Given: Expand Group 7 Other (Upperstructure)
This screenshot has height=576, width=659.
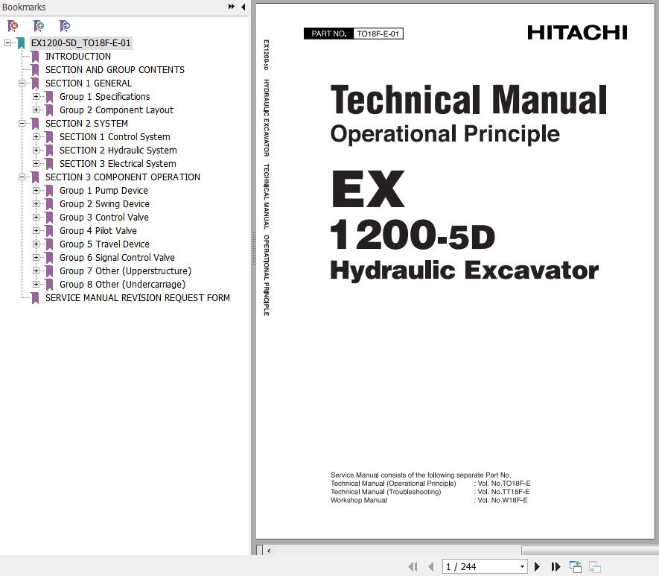Looking at the screenshot, I should tap(36, 271).
